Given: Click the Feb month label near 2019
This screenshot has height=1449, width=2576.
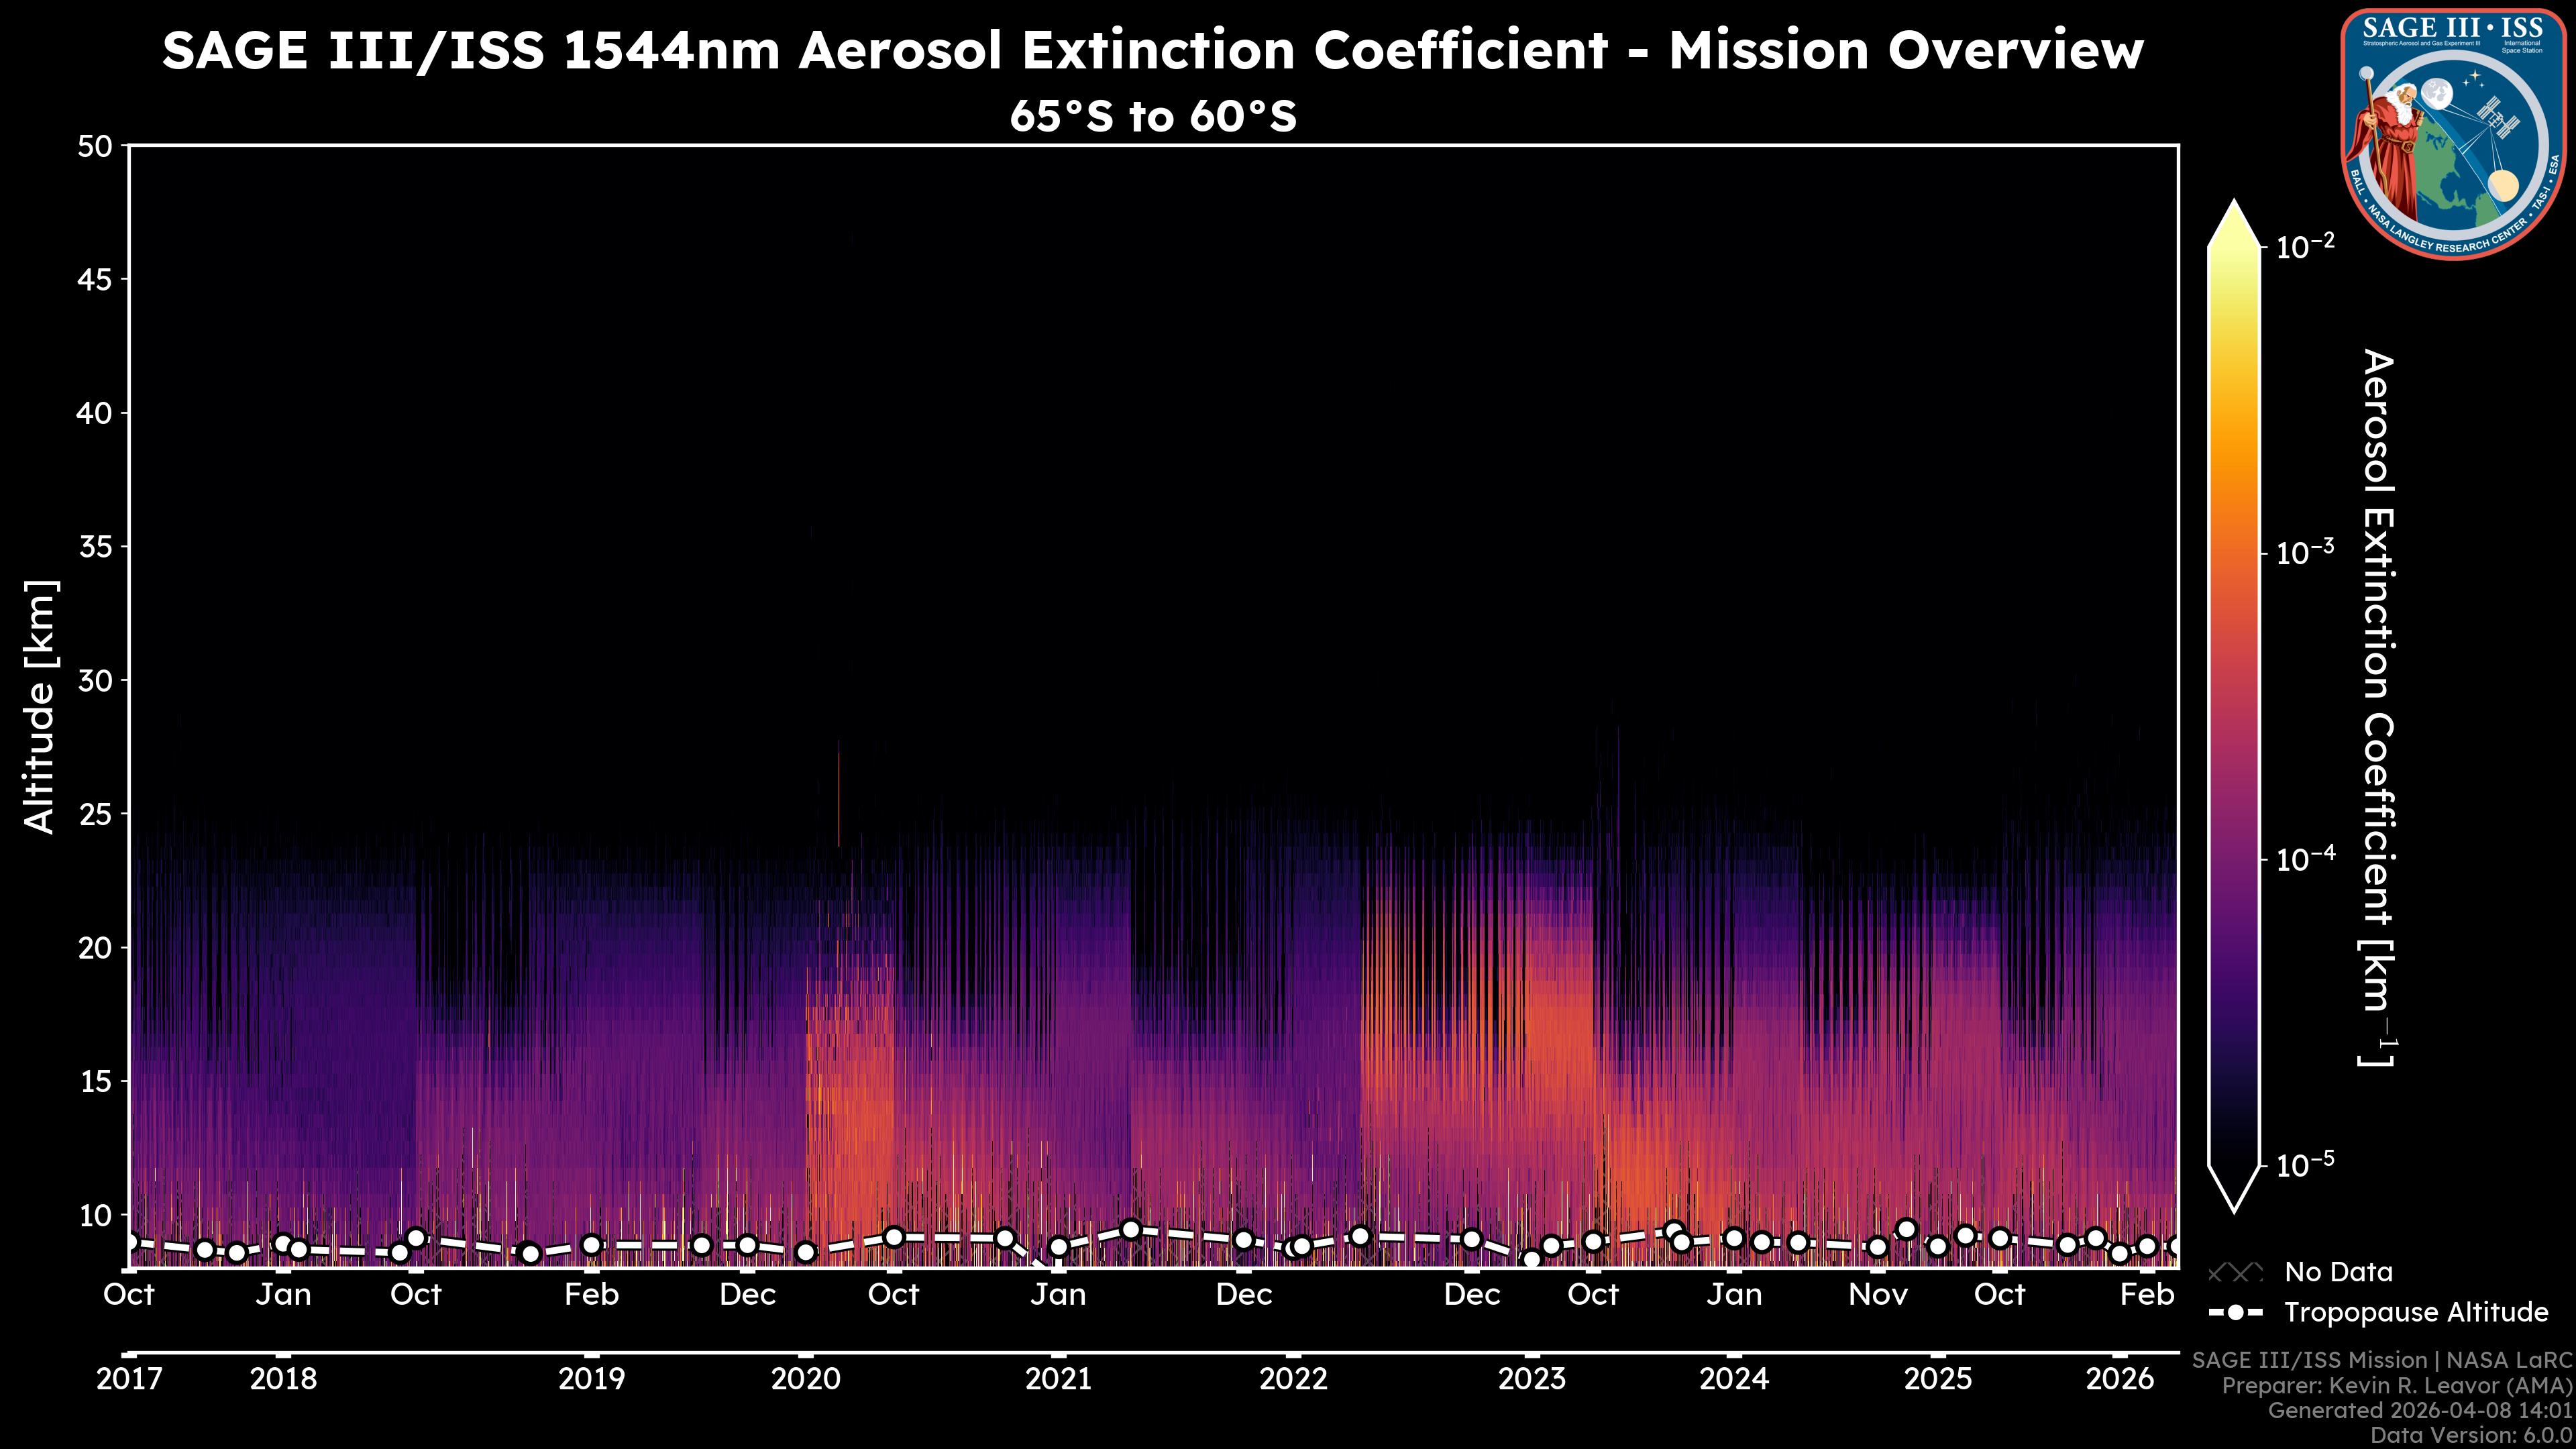Looking at the screenshot, I should coord(591,1294).
